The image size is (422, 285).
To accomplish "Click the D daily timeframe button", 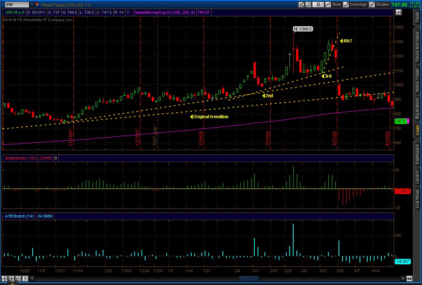I will pyautogui.click(x=318, y=5).
